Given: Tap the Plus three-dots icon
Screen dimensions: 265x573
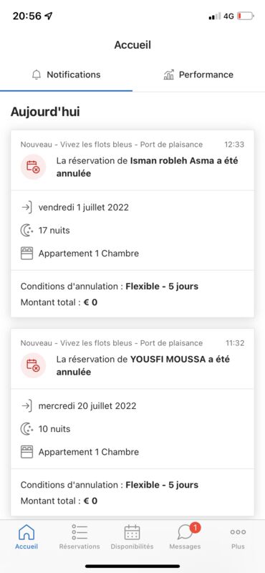Looking at the screenshot, I should click(238, 532).
